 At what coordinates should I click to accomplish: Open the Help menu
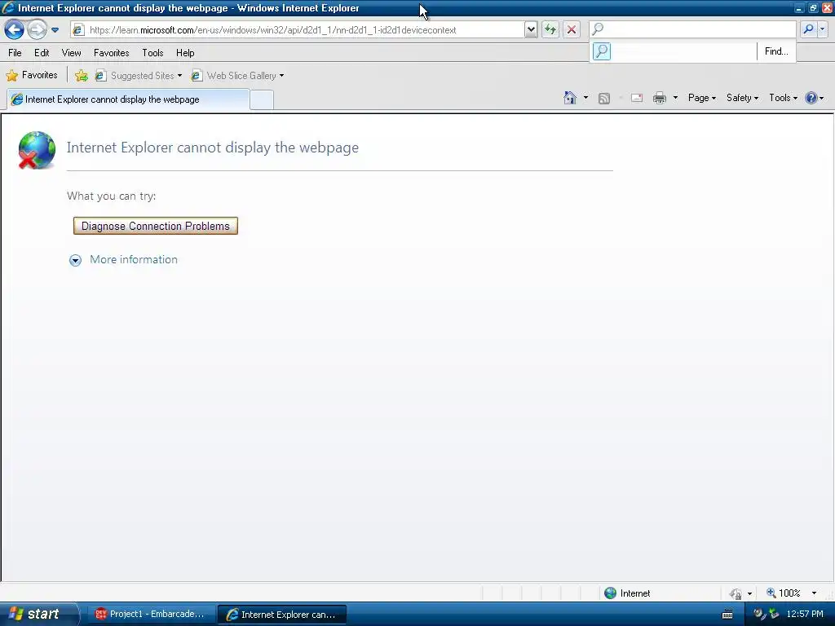coord(185,53)
